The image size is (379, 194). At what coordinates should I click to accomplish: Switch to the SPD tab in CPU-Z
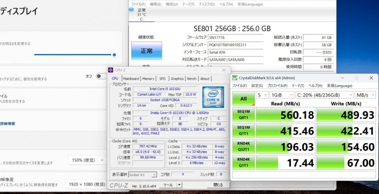(x=163, y=79)
